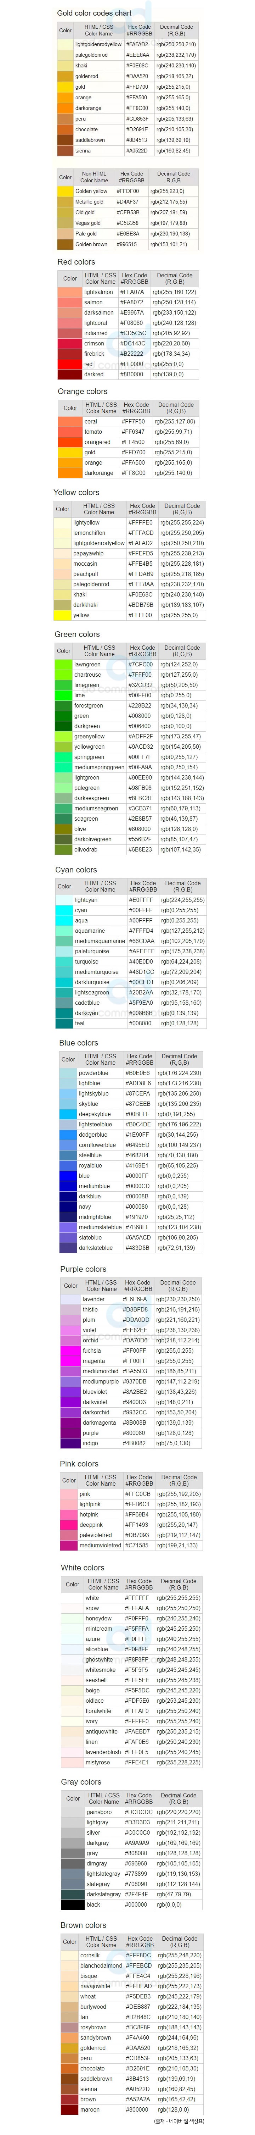Select hex code #DC143C
The width and height of the screenshot is (255, 2135).
(132, 343)
